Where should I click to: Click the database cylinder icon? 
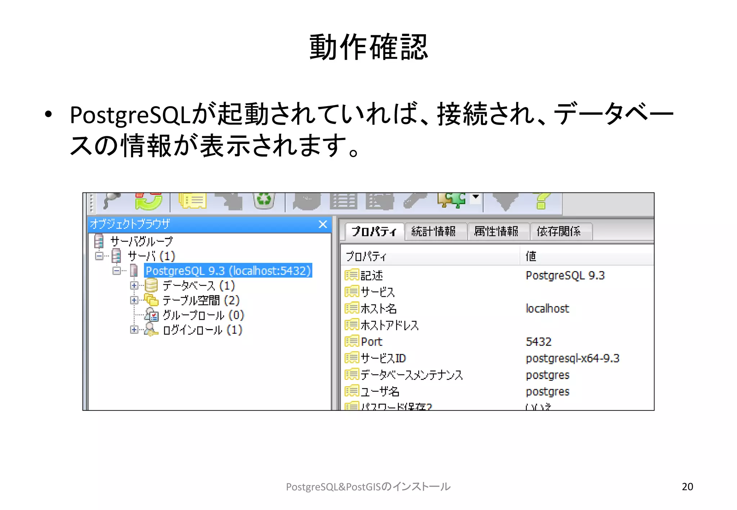pyautogui.click(x=151, y=285)
